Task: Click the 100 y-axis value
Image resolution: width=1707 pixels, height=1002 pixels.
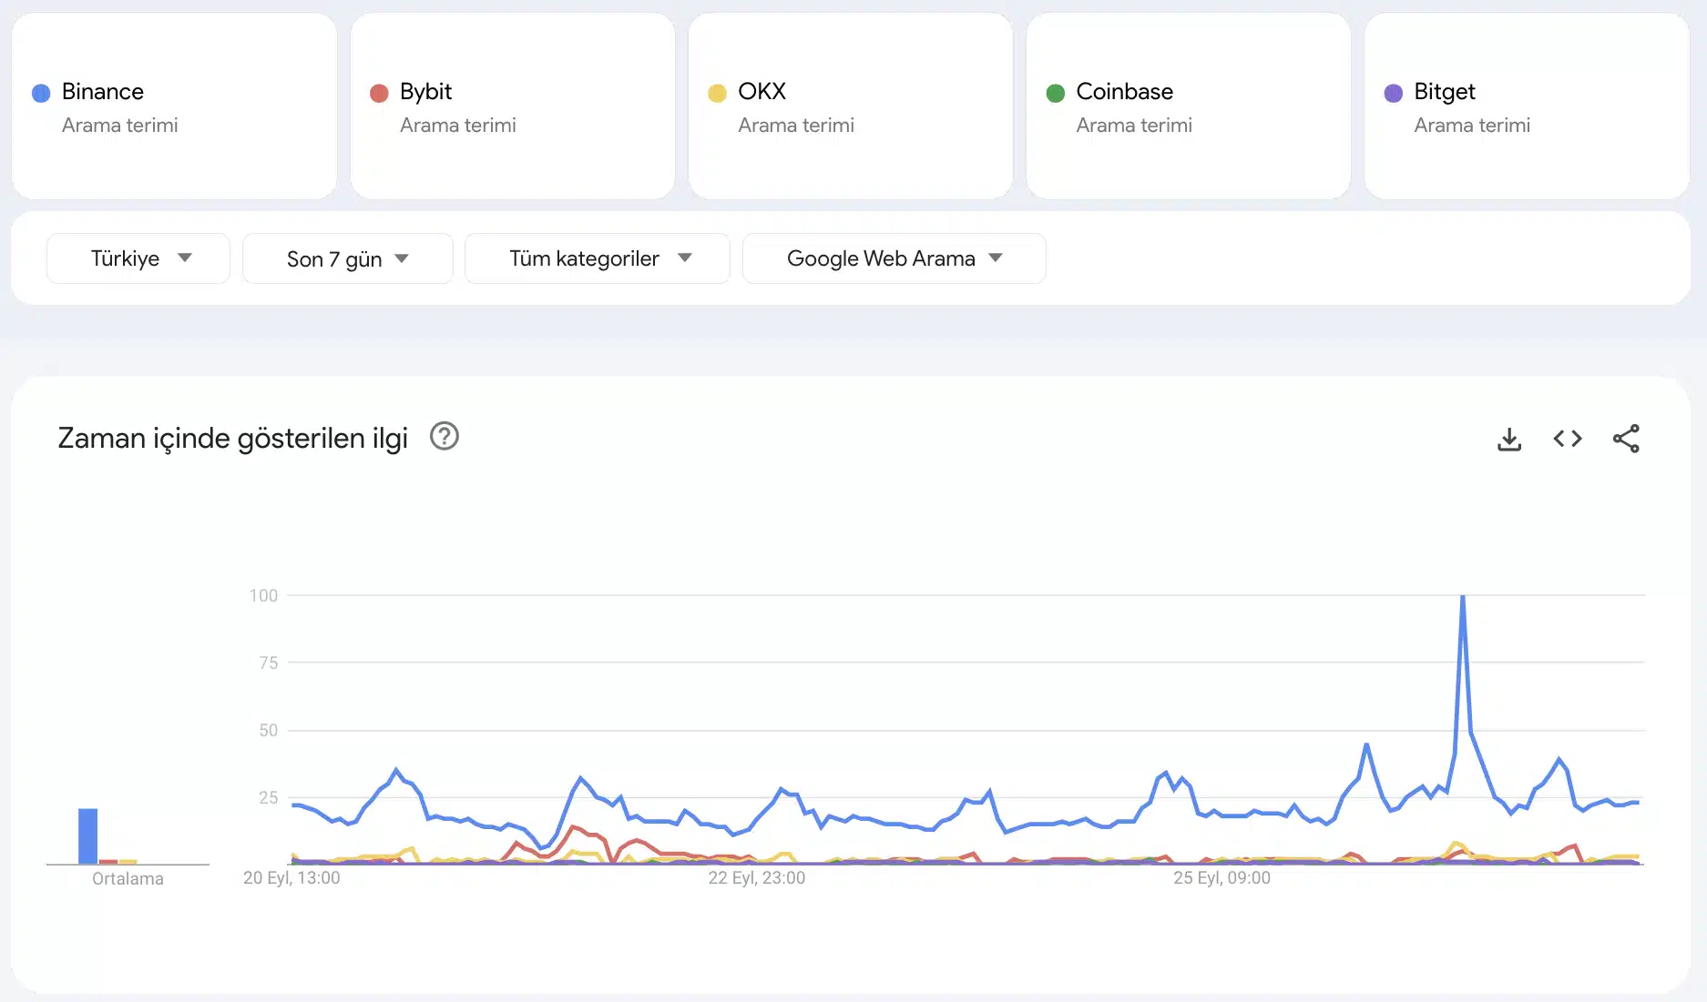Action: pyautogui.click(x=263, y=595)
